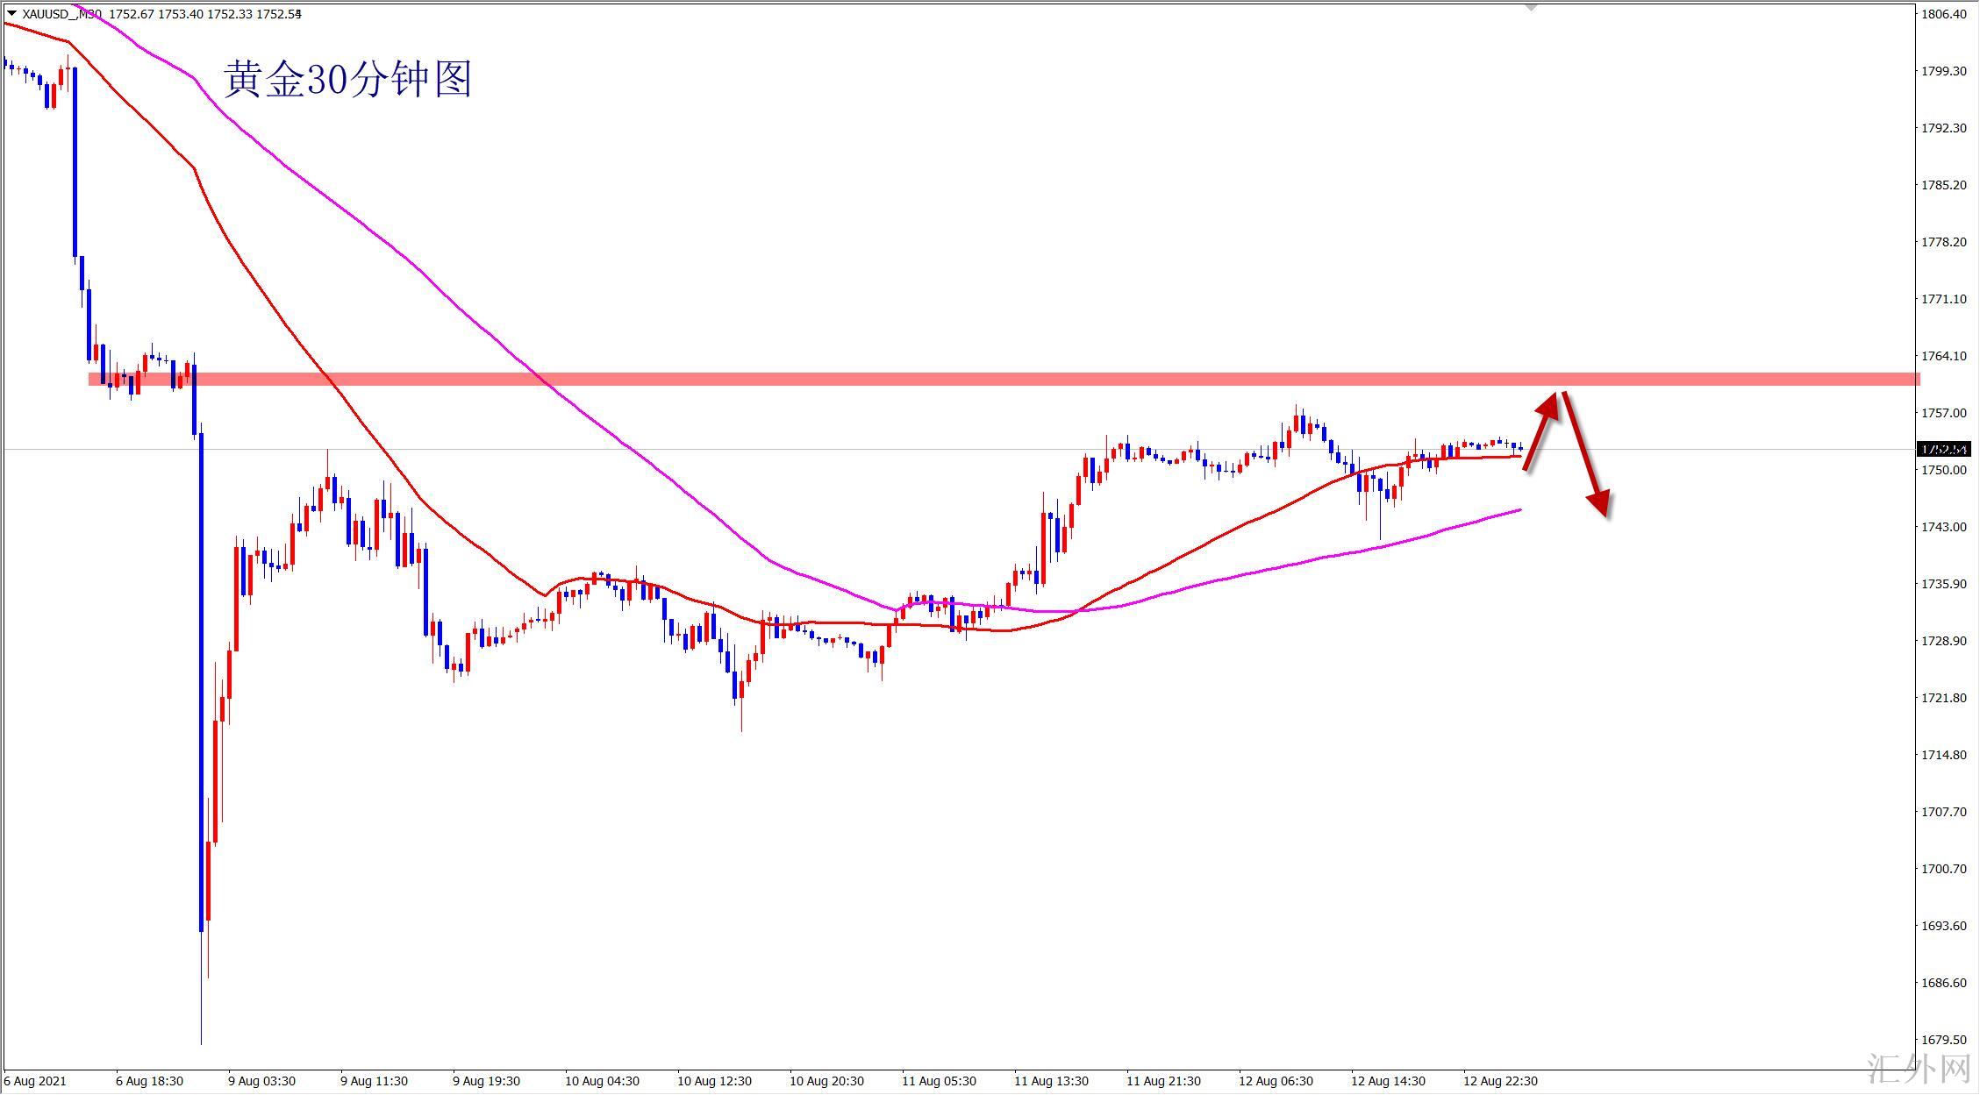Select the upward red arrow annotation
Screen dimensions: 1980x1095
[x=1542, y=429]
